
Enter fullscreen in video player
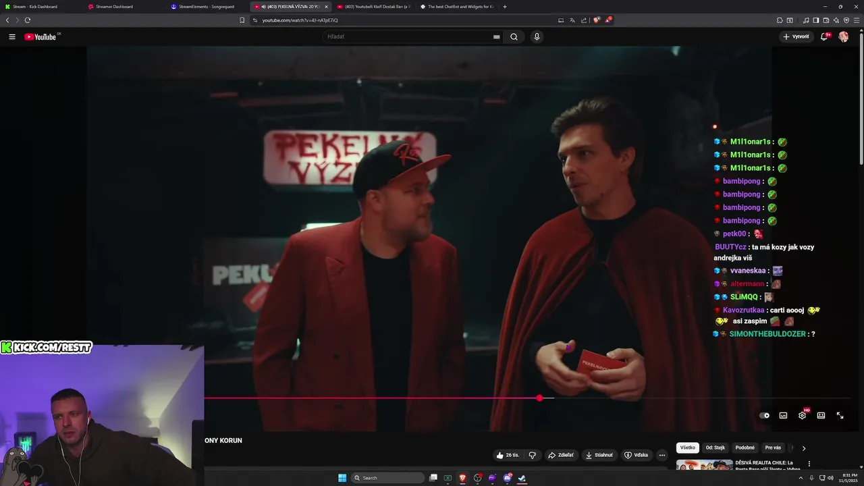click(x=840, y=415)
